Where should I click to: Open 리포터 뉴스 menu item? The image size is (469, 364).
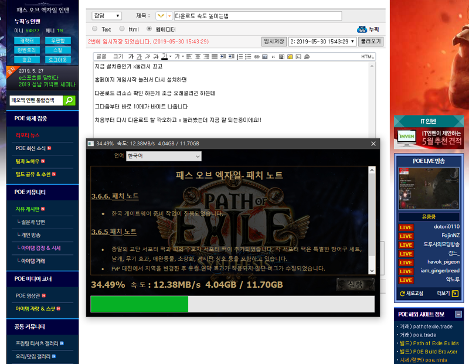tap(28, 135)
